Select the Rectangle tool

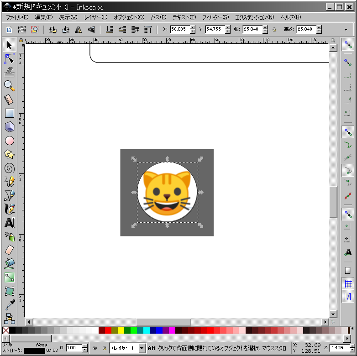[x=9, y=113]
